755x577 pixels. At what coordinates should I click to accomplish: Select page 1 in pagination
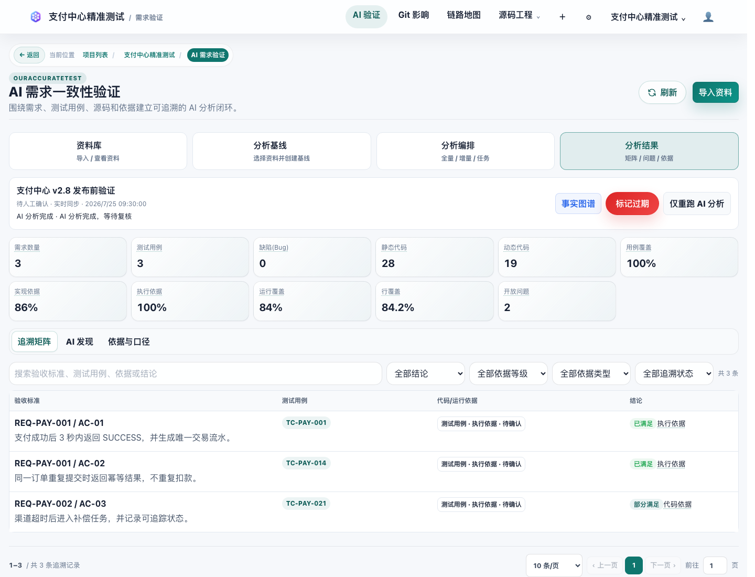point(634,565)
